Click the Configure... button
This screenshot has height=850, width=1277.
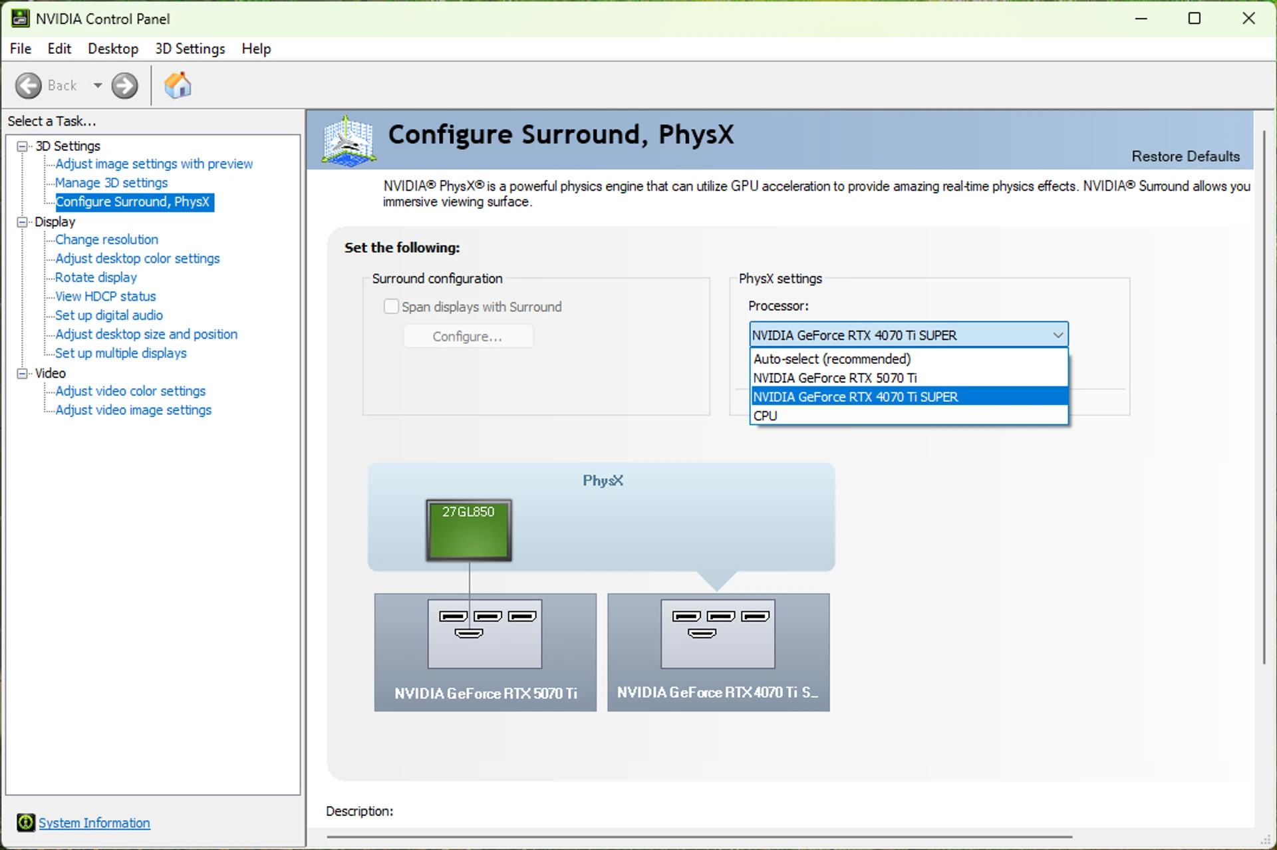pos(468,337)
